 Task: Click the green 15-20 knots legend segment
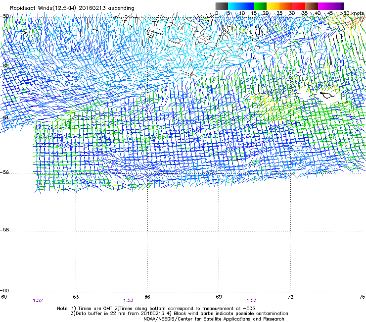click(x=260, y=6)
